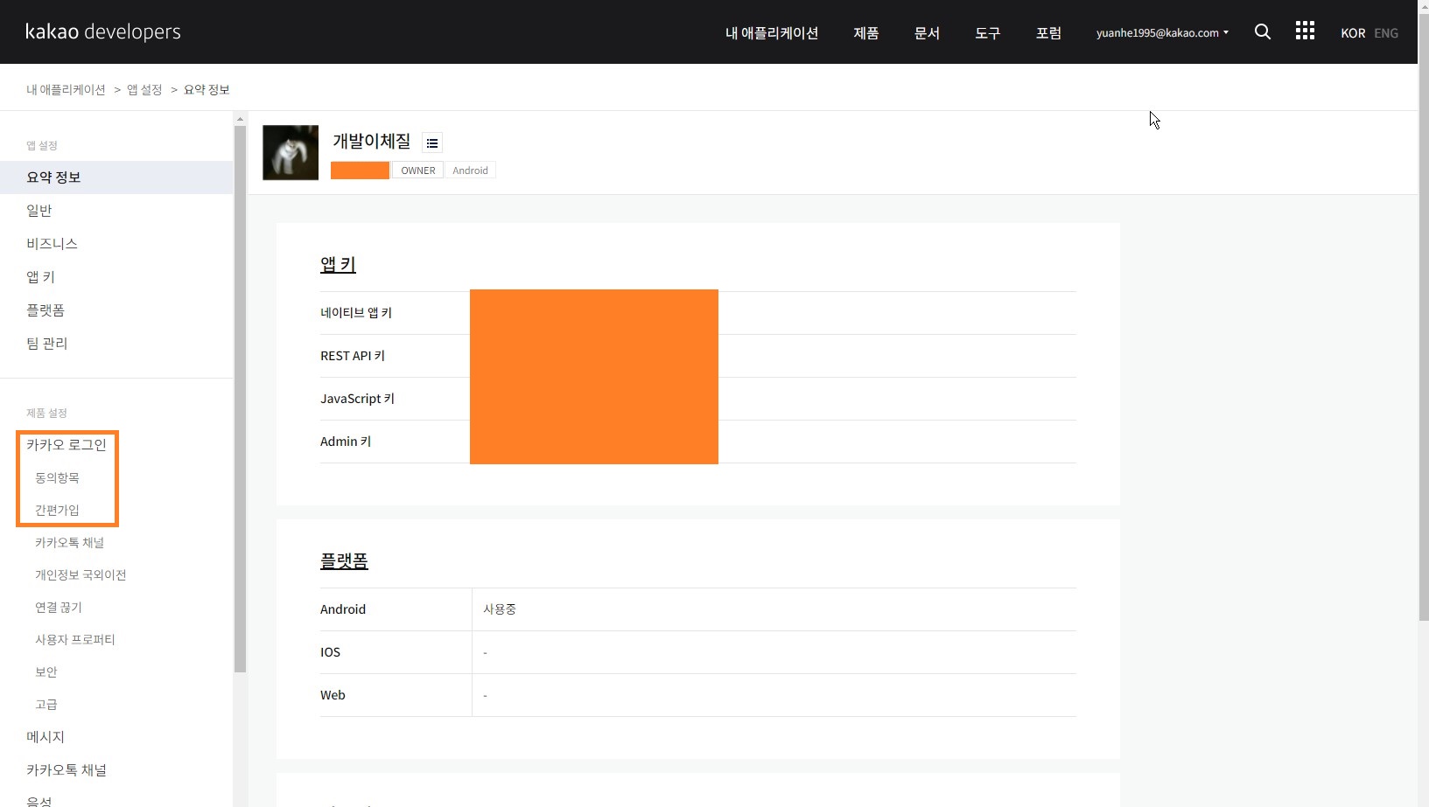
Task: Open 간편가입 submenu item
Action: 57,511
